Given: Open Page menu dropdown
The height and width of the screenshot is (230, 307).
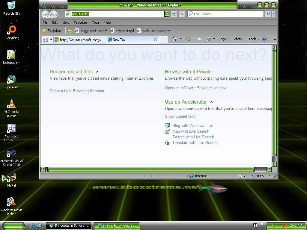Looking at the screenshot, I should pyautogui.click(x=224, y=39).
